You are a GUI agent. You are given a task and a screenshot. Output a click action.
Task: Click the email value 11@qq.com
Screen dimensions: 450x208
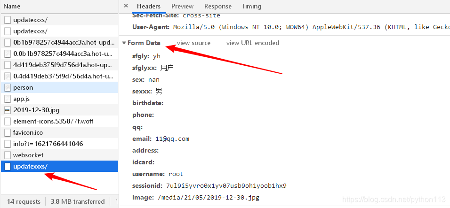[172, 139]
